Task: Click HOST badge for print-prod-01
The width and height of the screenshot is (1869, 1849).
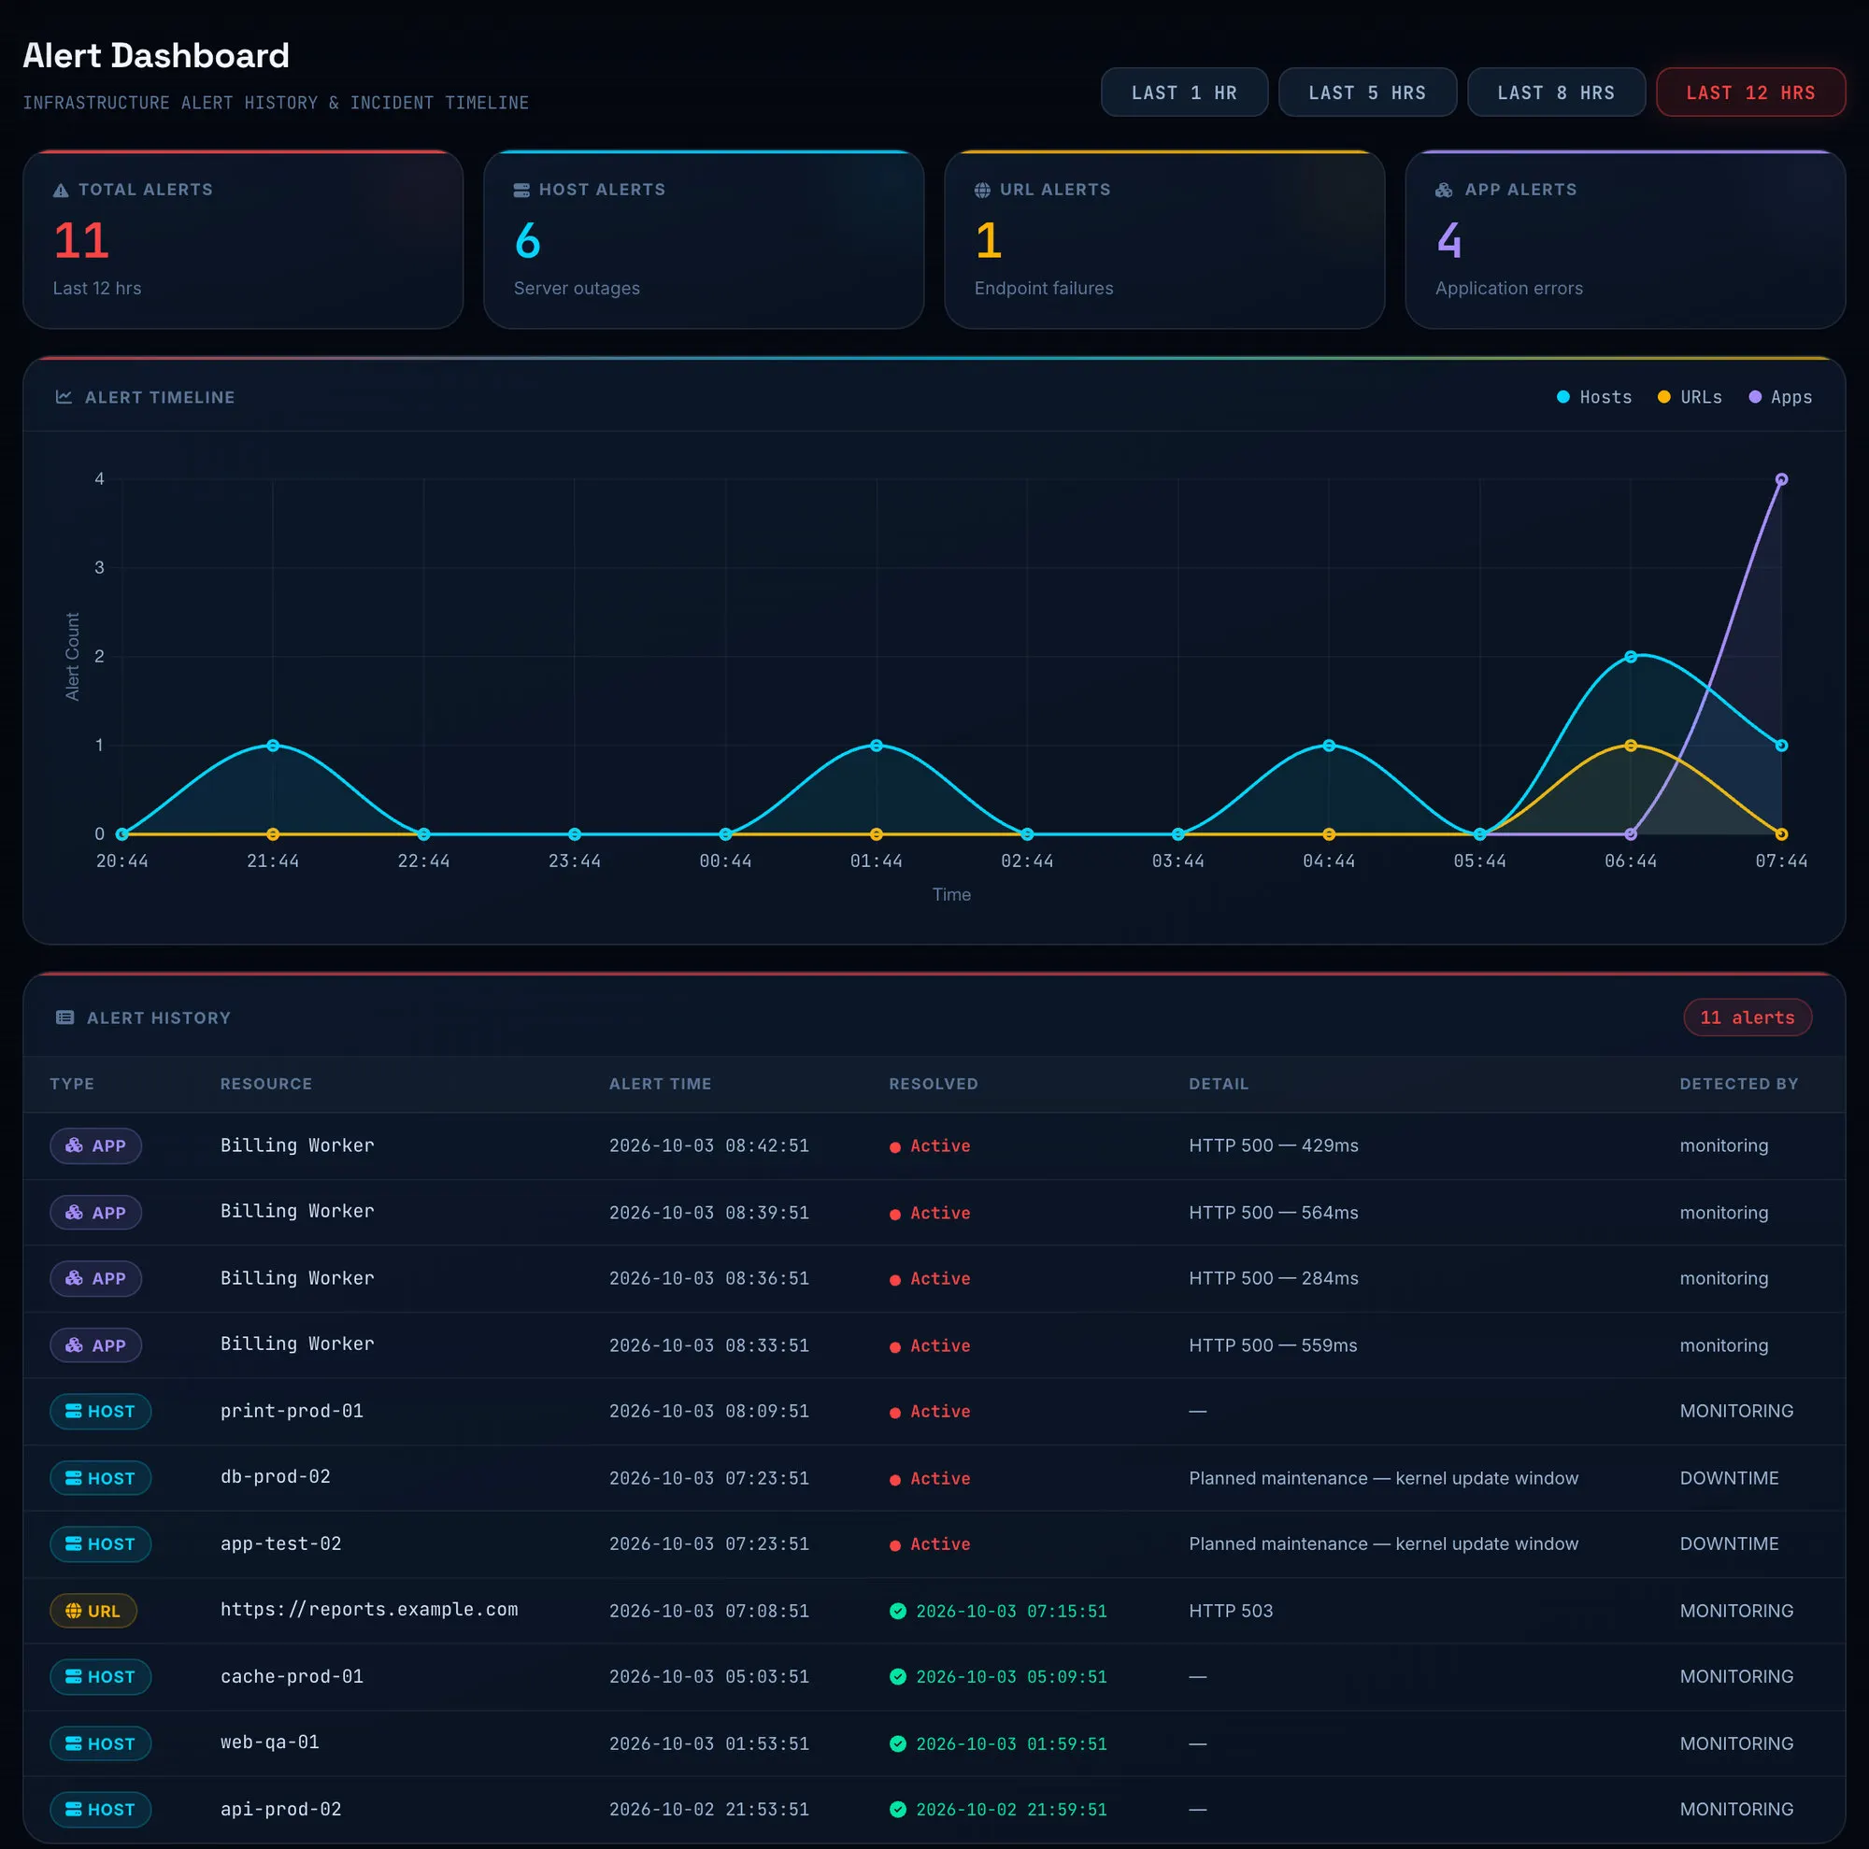Action: tap(101, 1411)
